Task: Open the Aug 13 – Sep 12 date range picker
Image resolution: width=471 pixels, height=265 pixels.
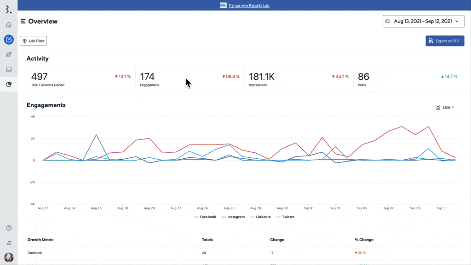Action: 423,21
